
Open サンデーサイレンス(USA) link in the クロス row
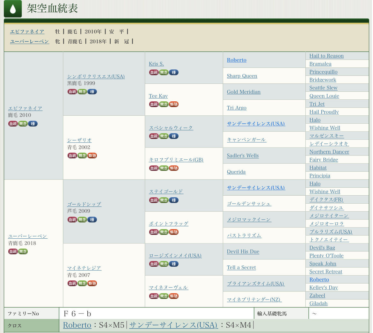(x=173, y=325)
